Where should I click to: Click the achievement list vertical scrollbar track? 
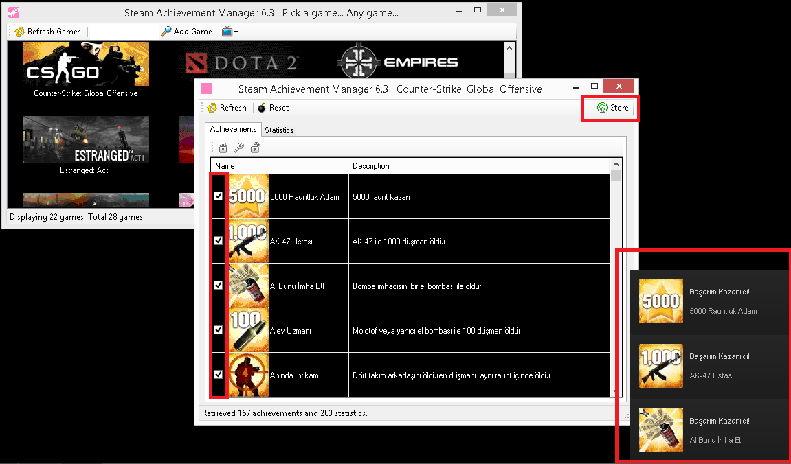[616, 282]
